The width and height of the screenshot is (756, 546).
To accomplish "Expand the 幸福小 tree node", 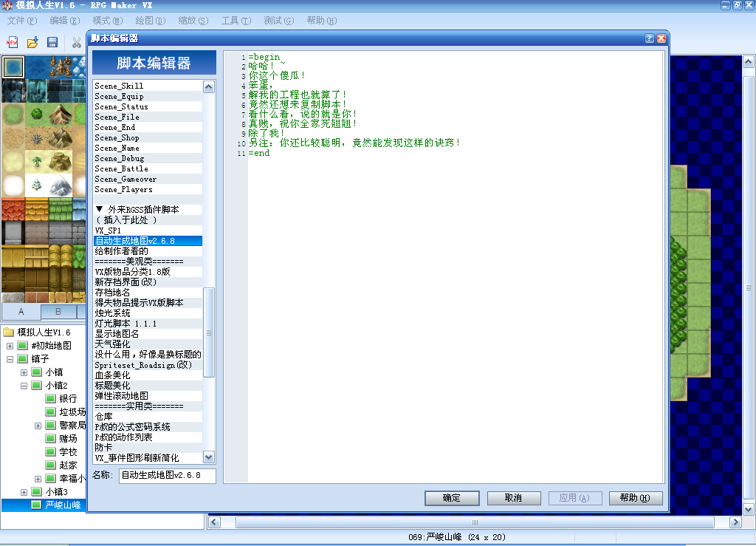I will (38, 479).
